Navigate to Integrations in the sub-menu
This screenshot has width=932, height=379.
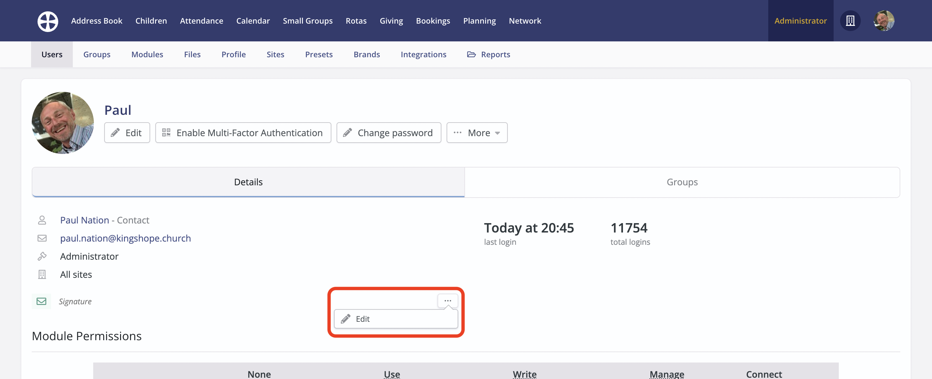coord(424,54)
